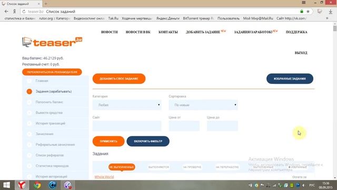Click ДОБАВИТЬ СВОЕ ЗАДАНИЕ button

tap(119, 79)
